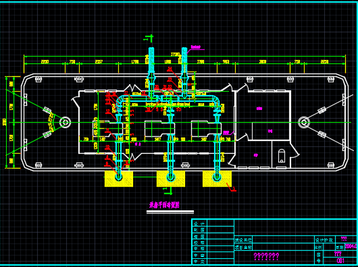Screen dimensions: 358x267
Task: Select the toilet fixture symbol in the cabin
Action: point(282,156)
